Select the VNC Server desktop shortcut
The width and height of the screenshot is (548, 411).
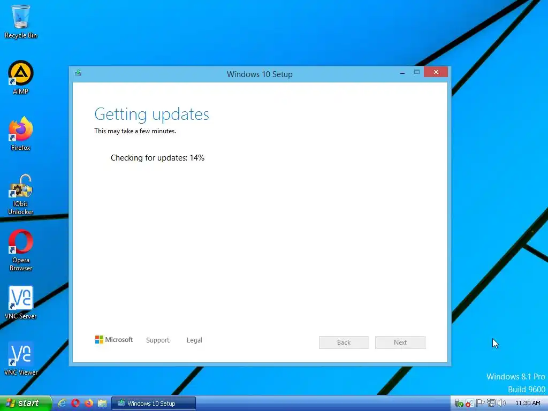[21, 303]
